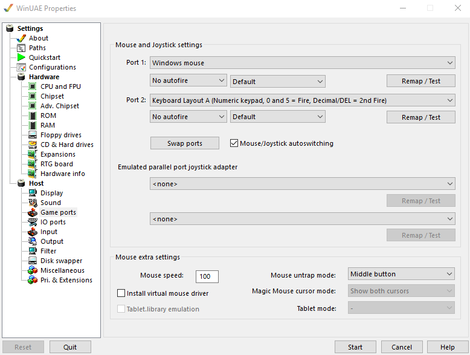The height and width of the screenshot is (355, 470).
Task: Click the Adv. Chipset chip icon
Action: [x=33, y=106]
